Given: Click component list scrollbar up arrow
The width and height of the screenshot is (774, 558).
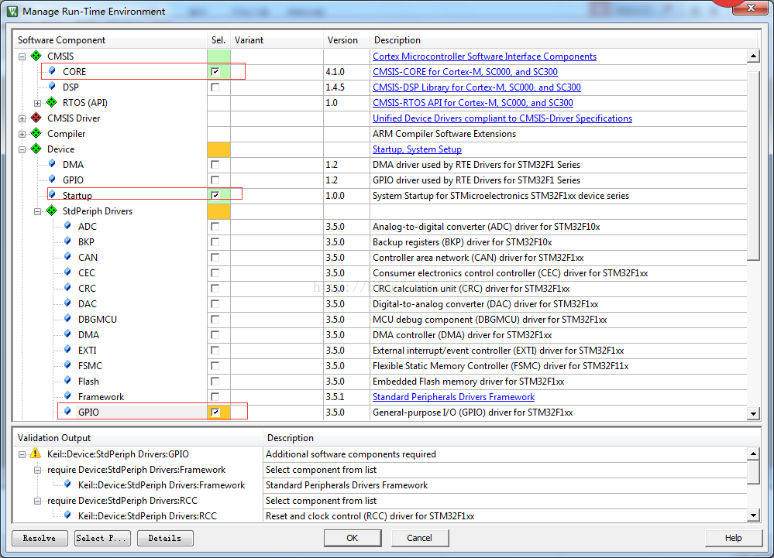Looking at the screenshot, I should [x=753, y=56].
